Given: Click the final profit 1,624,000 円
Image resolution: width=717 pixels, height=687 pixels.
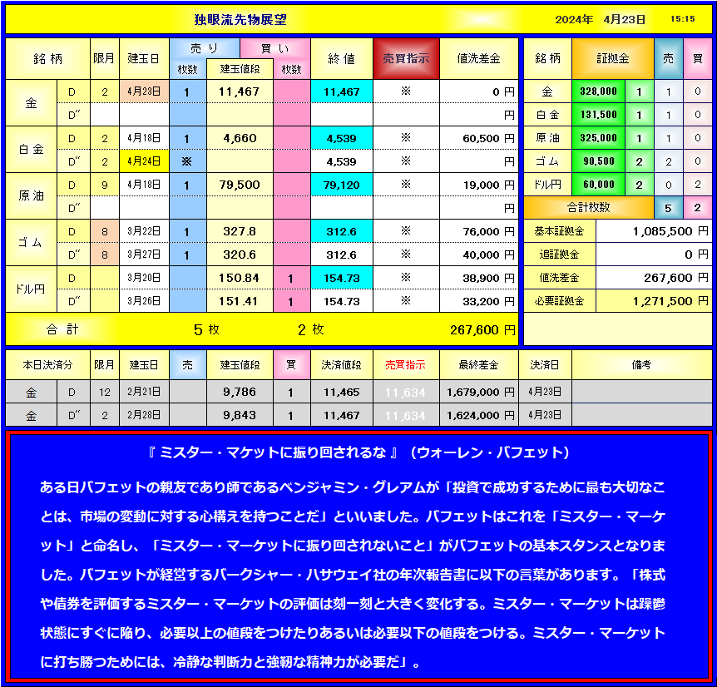Looking at the screenshot, I should (x=479, y=415).
